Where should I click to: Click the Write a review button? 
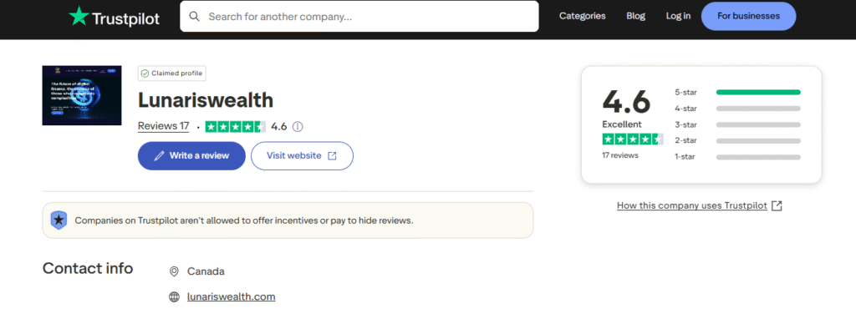point(191,156)
